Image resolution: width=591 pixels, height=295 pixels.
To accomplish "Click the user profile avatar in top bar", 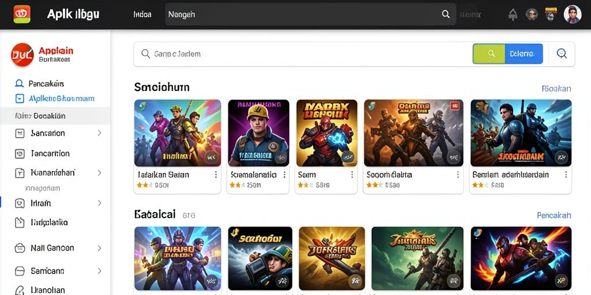I will (572, 14).
